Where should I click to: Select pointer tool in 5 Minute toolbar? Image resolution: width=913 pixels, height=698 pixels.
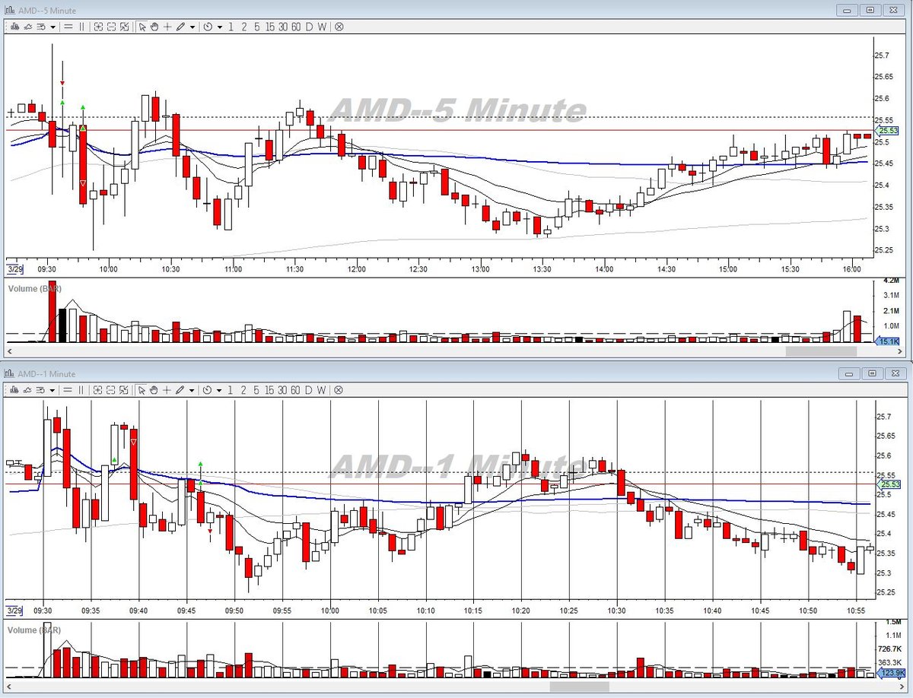pos(142,27)
